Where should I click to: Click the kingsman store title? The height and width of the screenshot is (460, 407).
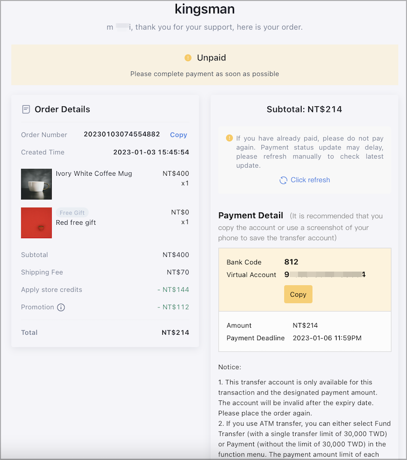[x=205, y=9]
